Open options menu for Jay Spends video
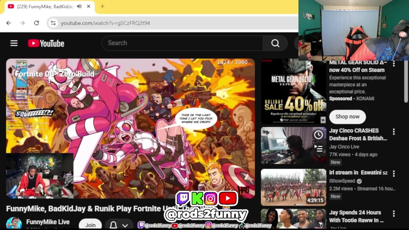 [x=394, y=213]
